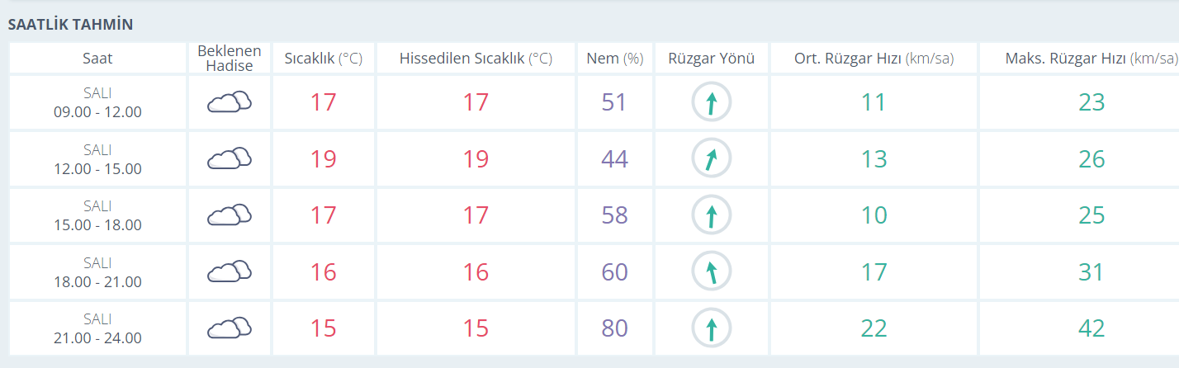Click the SAATLİK TAHMİN section title
1179x368 pixels.
[x=70, y=25]
